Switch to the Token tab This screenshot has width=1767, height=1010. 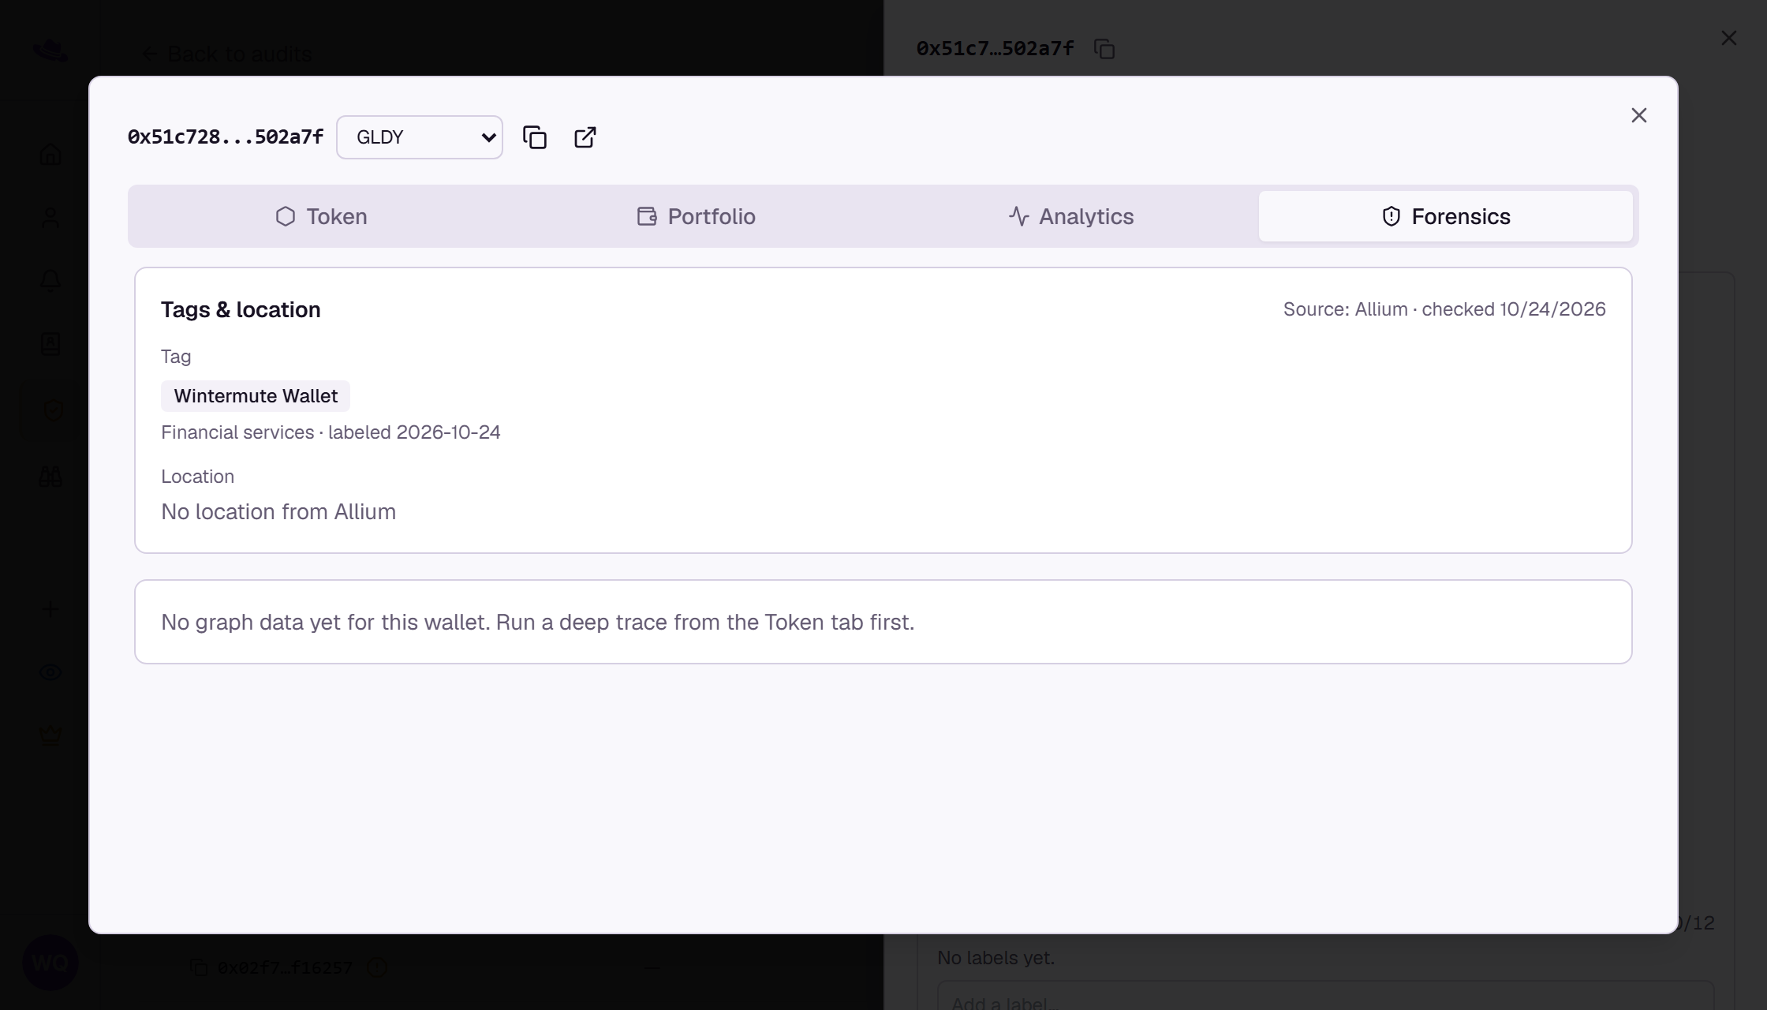(x=321, y=216)
